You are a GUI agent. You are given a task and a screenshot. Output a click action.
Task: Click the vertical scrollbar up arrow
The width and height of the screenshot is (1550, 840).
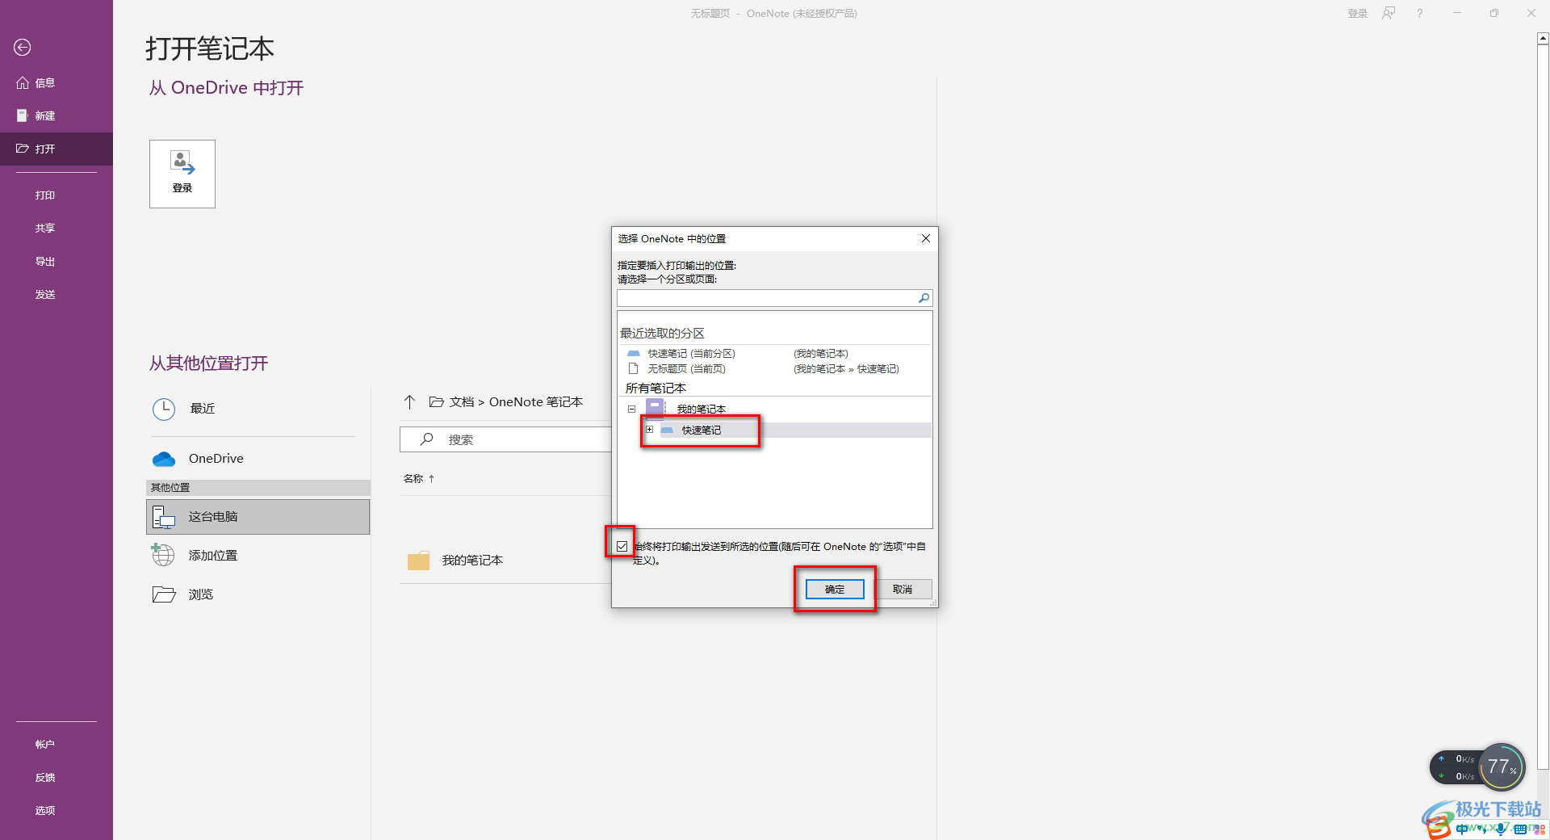click(x=1543, y=39)
